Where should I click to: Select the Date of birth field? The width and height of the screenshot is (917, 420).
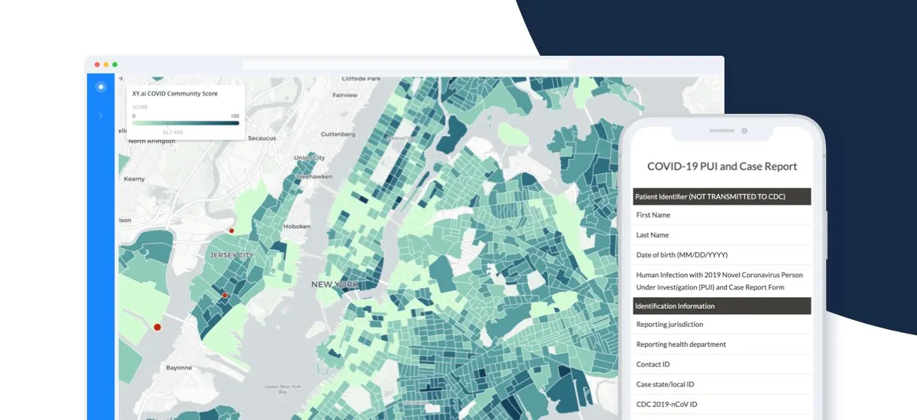tap(721, 255)
